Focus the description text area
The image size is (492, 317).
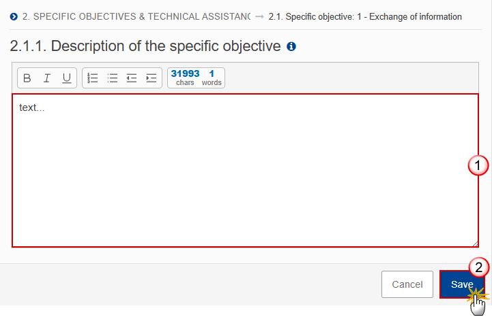point(246,170)
